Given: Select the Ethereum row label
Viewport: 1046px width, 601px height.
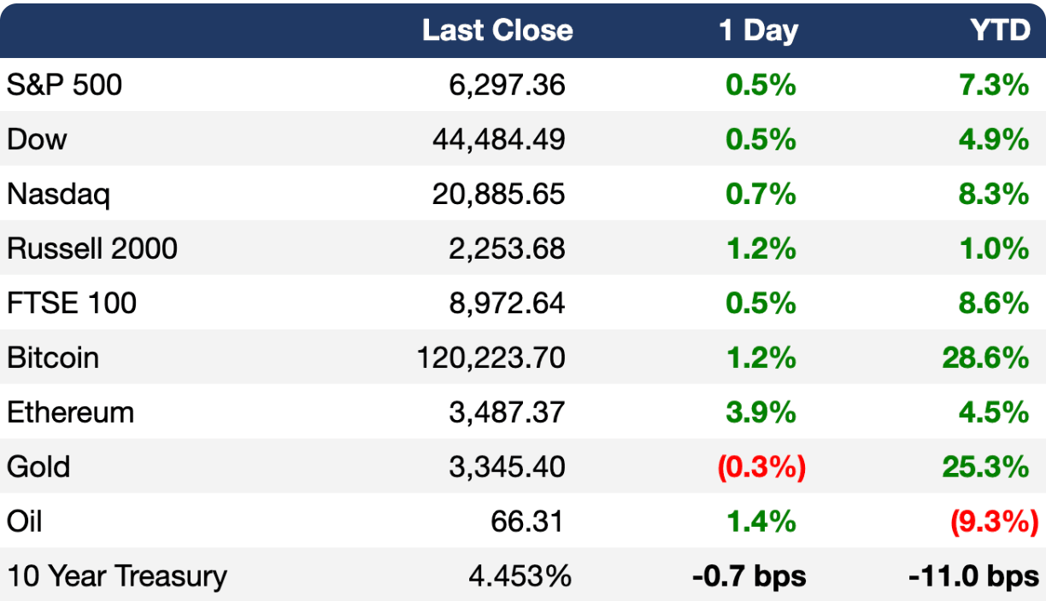Looking at the screenshot, I should click(x=71, y=412).
